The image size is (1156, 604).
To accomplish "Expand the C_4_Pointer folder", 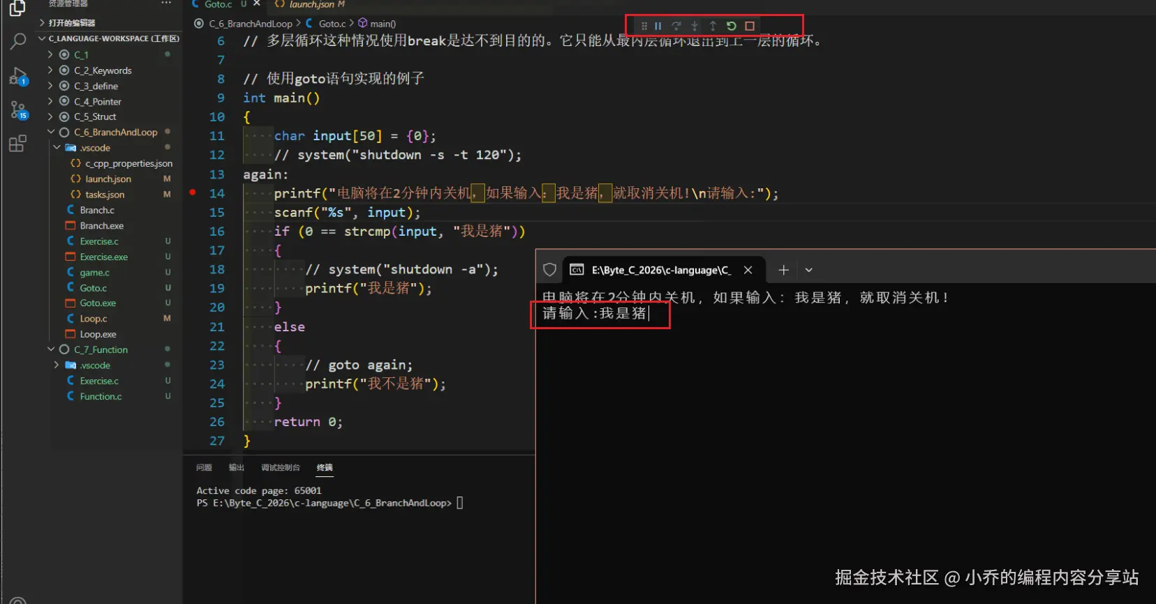I will [50, 101].
